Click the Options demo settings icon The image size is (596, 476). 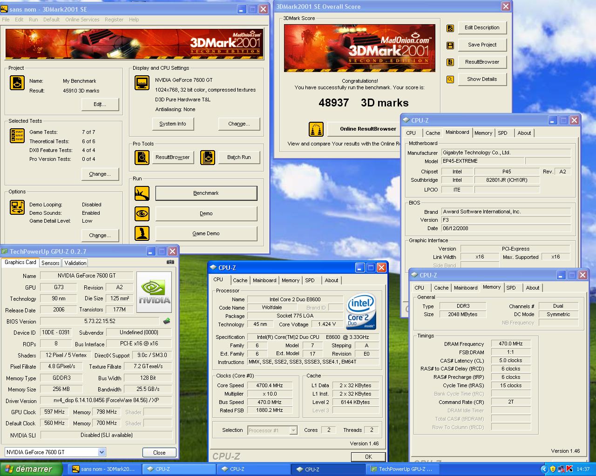point(17,207)
